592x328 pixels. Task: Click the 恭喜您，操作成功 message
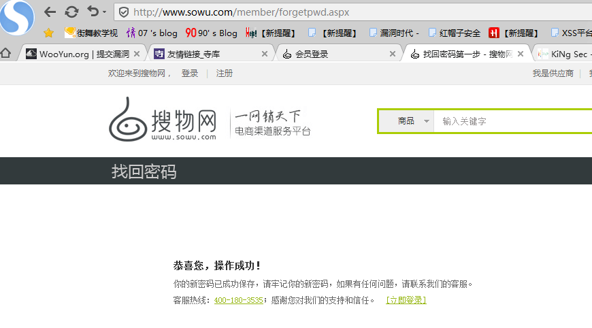(216, 265)
